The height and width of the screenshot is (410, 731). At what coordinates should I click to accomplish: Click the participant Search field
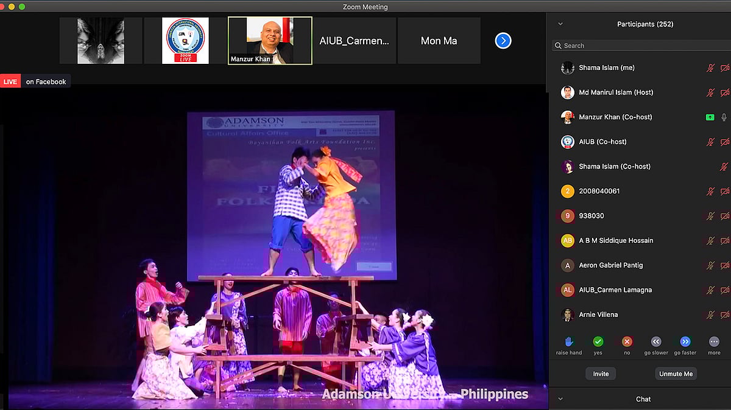[x=640, y=46]
